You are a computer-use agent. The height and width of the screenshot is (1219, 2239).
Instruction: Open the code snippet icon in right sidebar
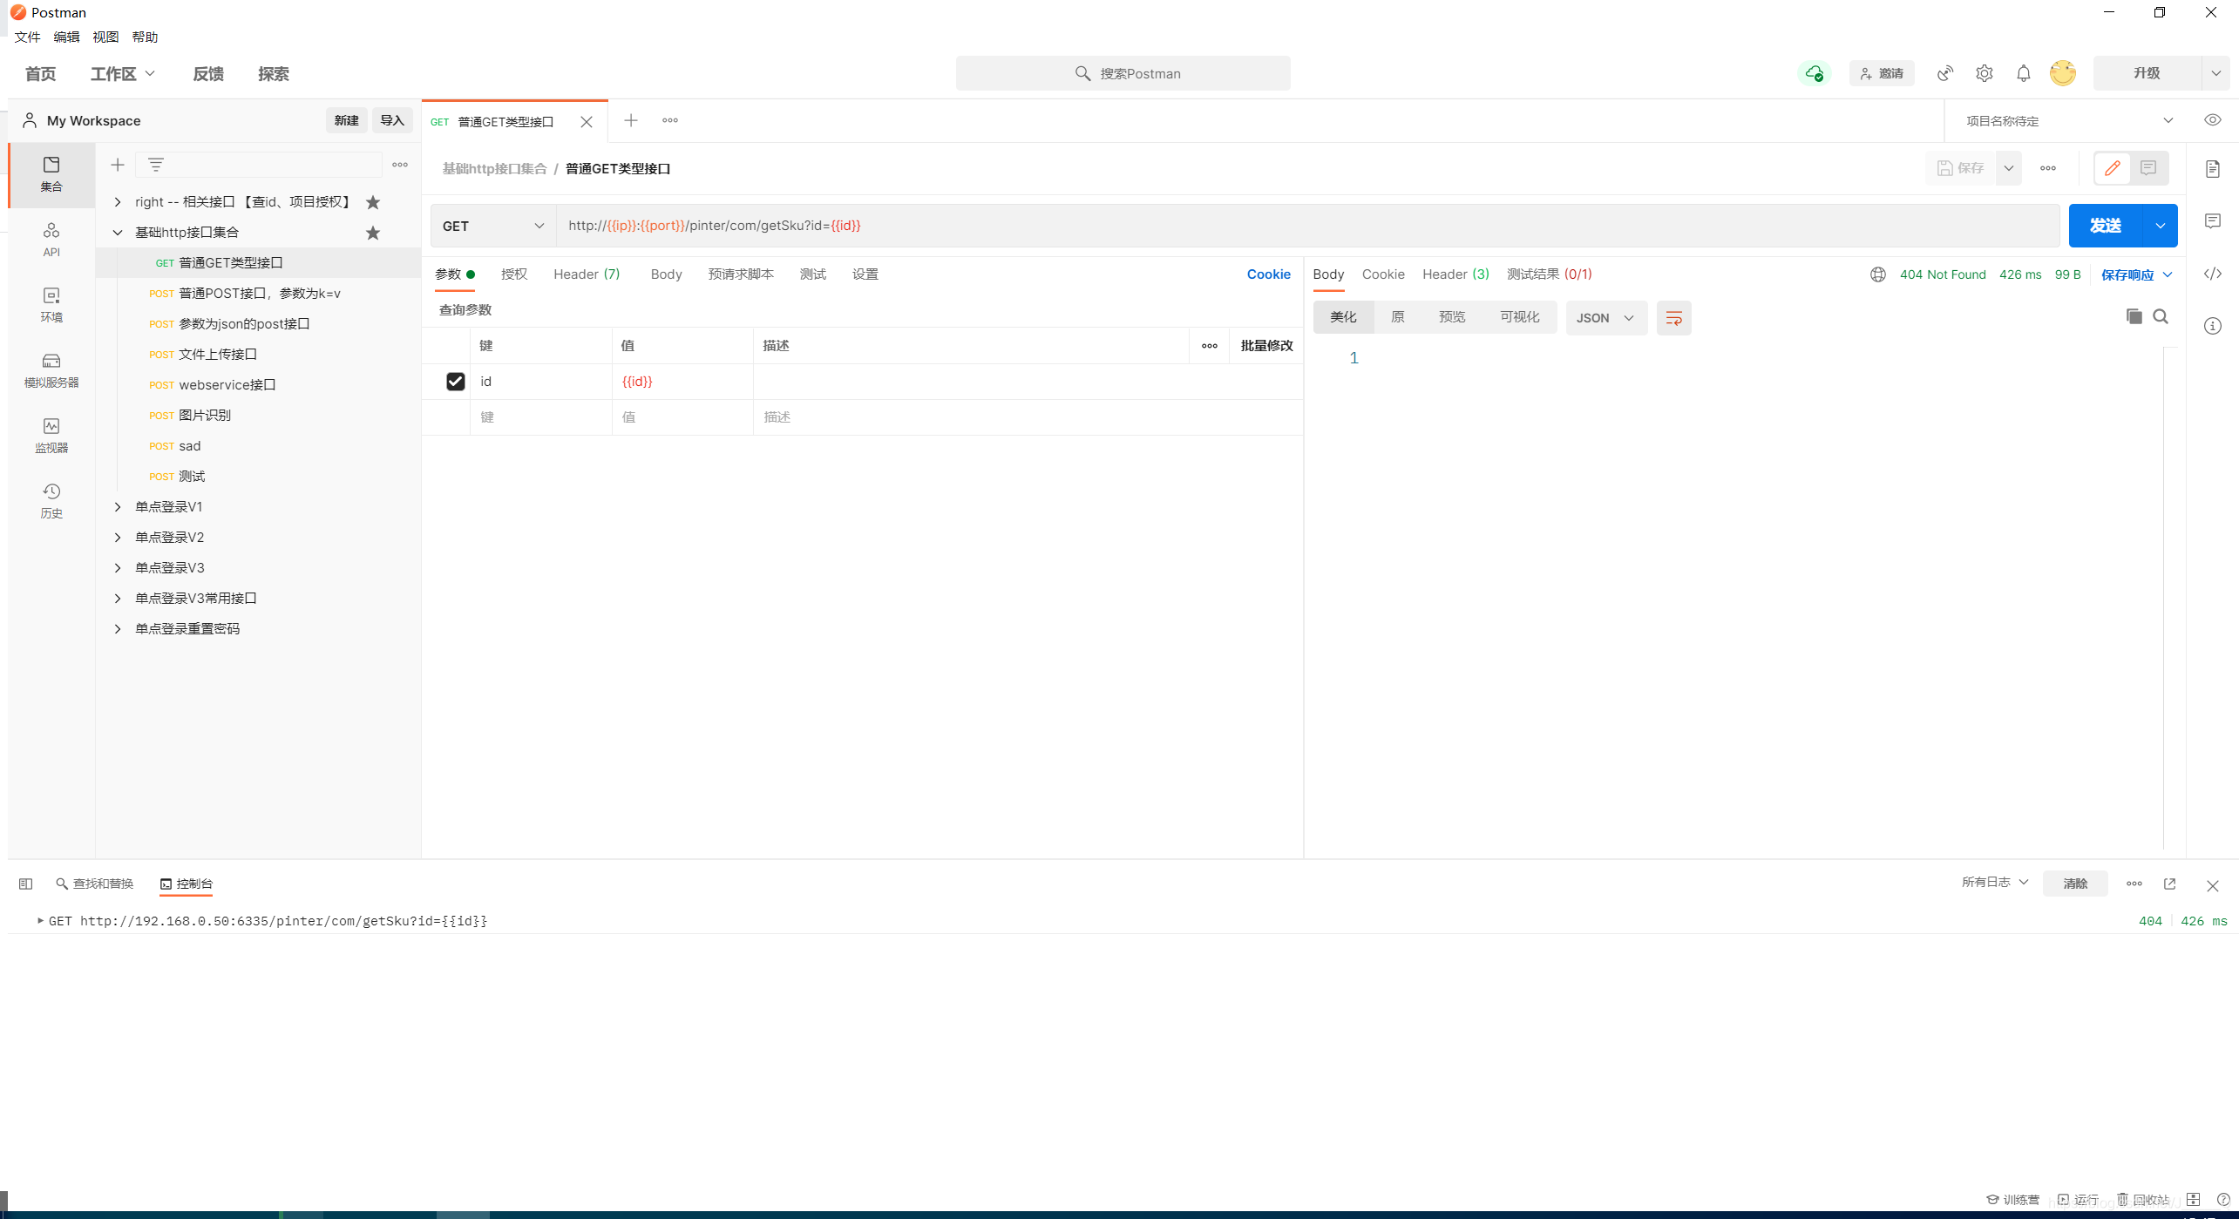pyautogui.click(x=2212, y=274)
